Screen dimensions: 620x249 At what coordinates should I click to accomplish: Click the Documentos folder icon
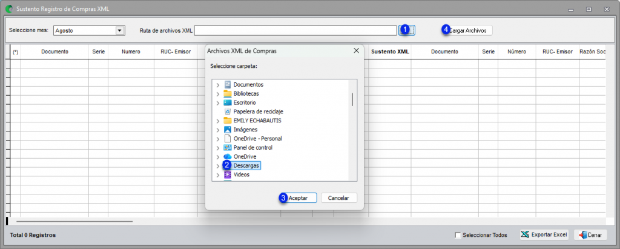tap(228, 84)
